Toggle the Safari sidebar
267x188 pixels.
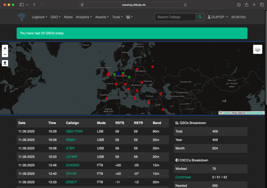point(22,5)
